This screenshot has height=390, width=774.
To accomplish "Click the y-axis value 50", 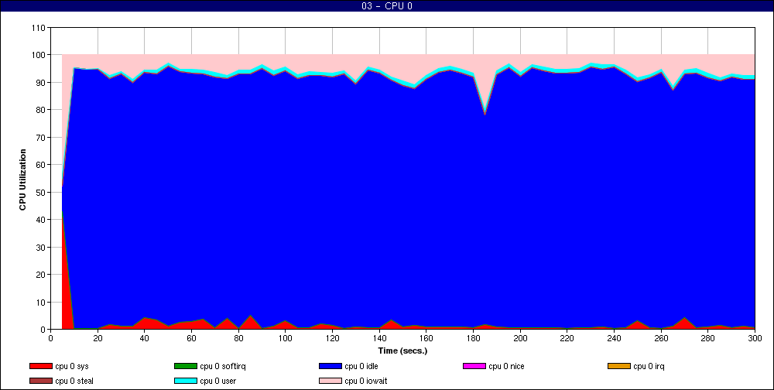I will coord(40,192).
